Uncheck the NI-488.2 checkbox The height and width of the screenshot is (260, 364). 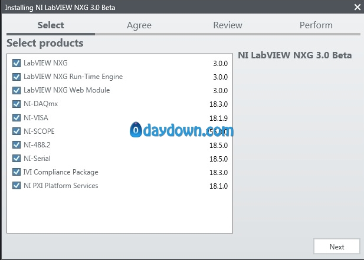17,144
